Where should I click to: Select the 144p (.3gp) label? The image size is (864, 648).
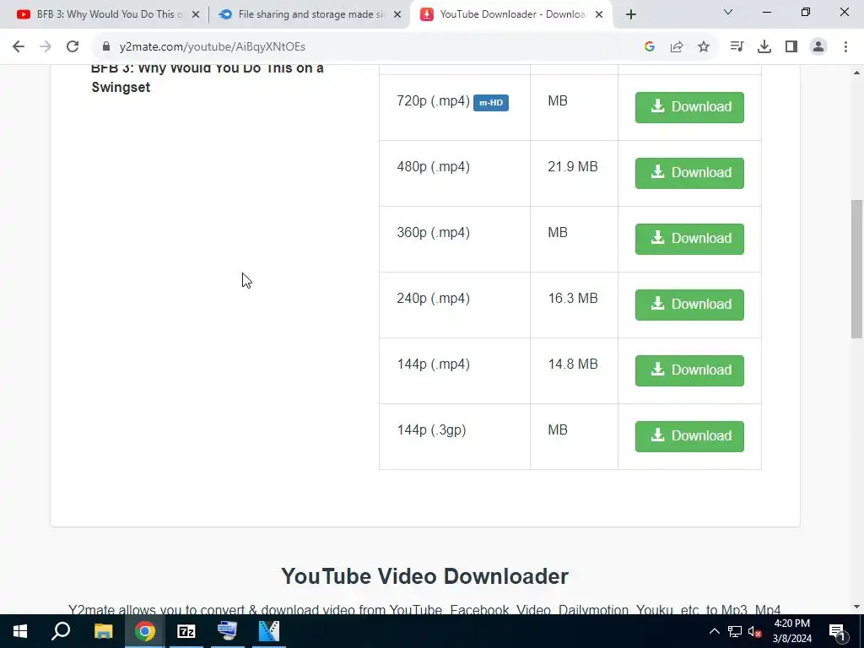point(431,430)
